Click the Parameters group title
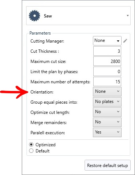 40,33
